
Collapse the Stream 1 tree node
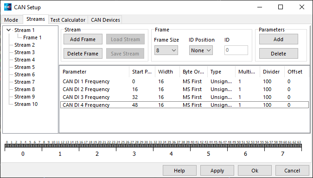pos(9,30)
